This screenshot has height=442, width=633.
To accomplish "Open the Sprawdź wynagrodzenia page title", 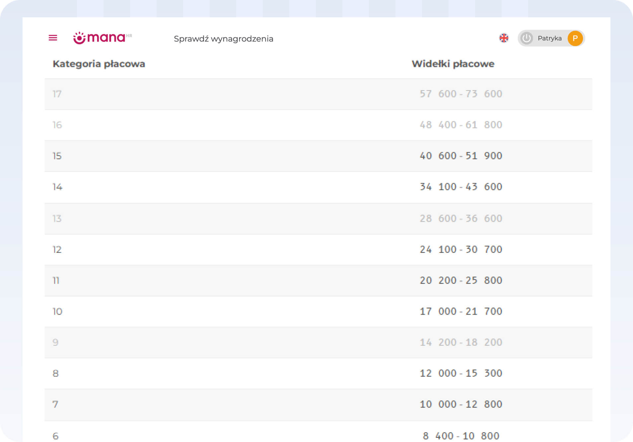I will pyautogui.click(x=223, y=39).
